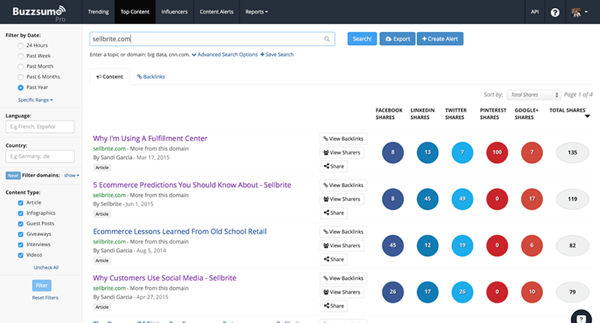600x323 pixels.
Task: Select the 24 Hours date filter
Action: click(21, 46)
